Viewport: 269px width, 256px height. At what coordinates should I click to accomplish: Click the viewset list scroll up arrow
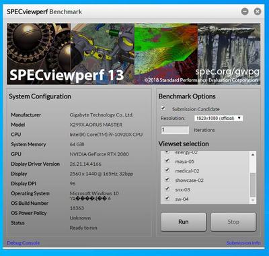(x=253, y=154)
